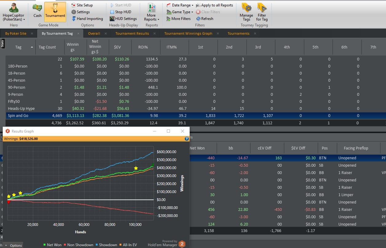Open Manage Tags

point(246,12)
